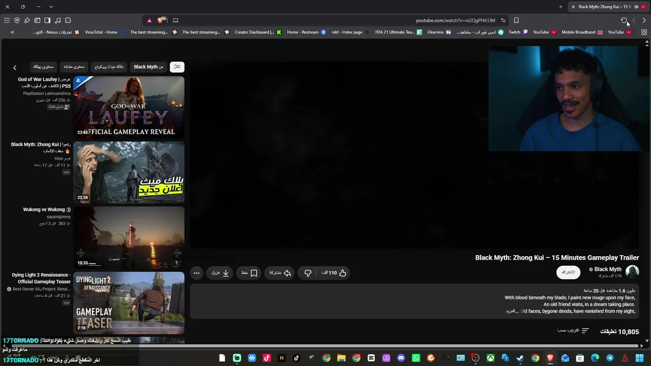Download the video with the download button
Viewport: 651px width, 366px height.
[220, 273]
